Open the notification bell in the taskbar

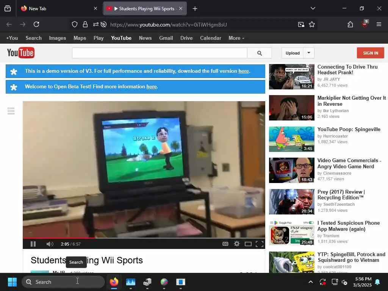pos(378,282)
